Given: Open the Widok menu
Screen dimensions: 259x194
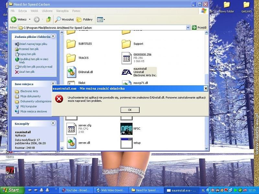Looking at the screenshot, I should pyautogui.click(x=34, y=11).
